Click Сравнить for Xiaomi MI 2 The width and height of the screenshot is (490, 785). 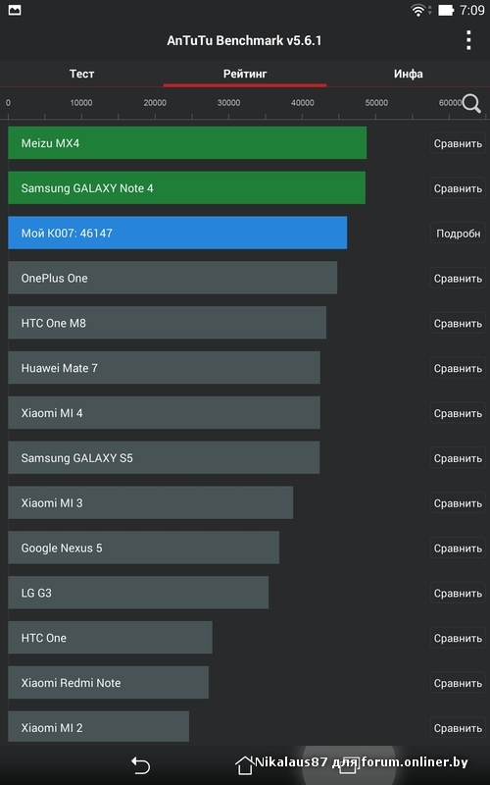point(458,728)
